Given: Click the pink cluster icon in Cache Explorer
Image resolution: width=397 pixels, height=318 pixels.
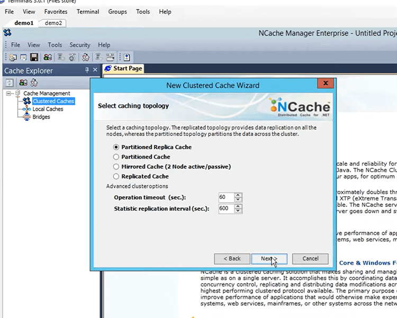Looking at the screenshot, I should (34, 83).
